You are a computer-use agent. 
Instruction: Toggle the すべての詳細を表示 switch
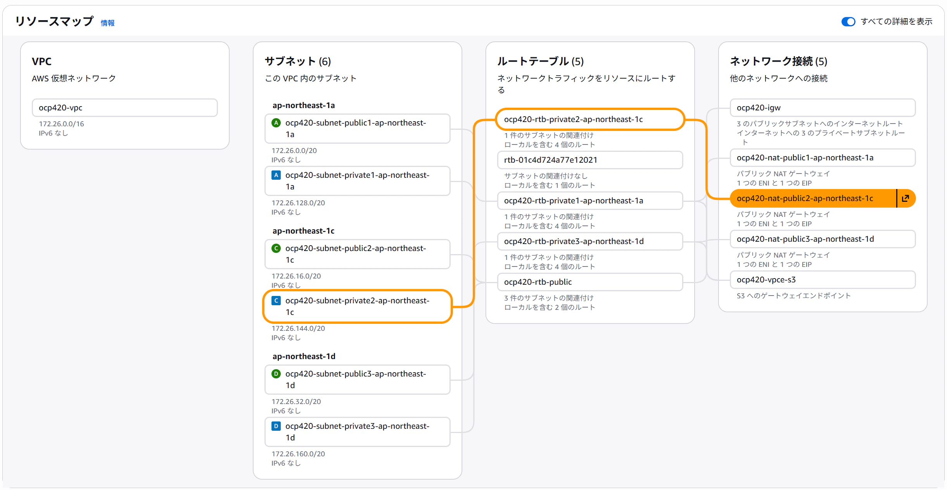click(848, 22)
